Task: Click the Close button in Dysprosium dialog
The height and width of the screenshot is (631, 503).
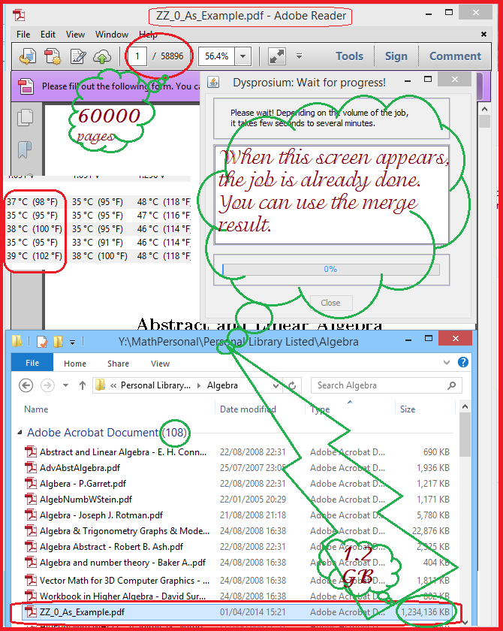Action: [x=331, y=303]
